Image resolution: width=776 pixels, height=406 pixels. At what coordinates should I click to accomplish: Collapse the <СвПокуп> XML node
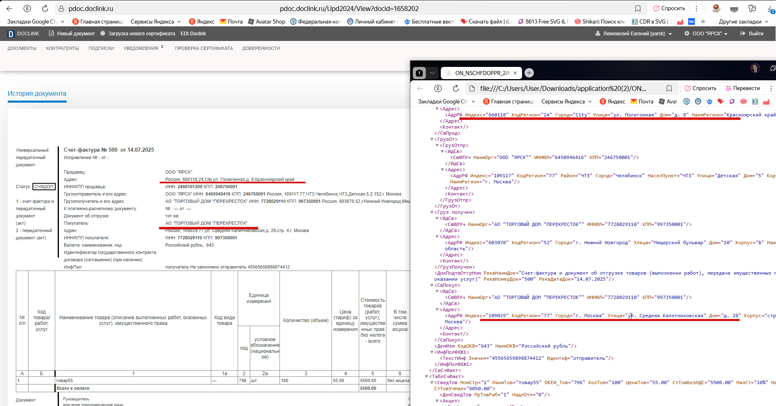click(432, 286)
